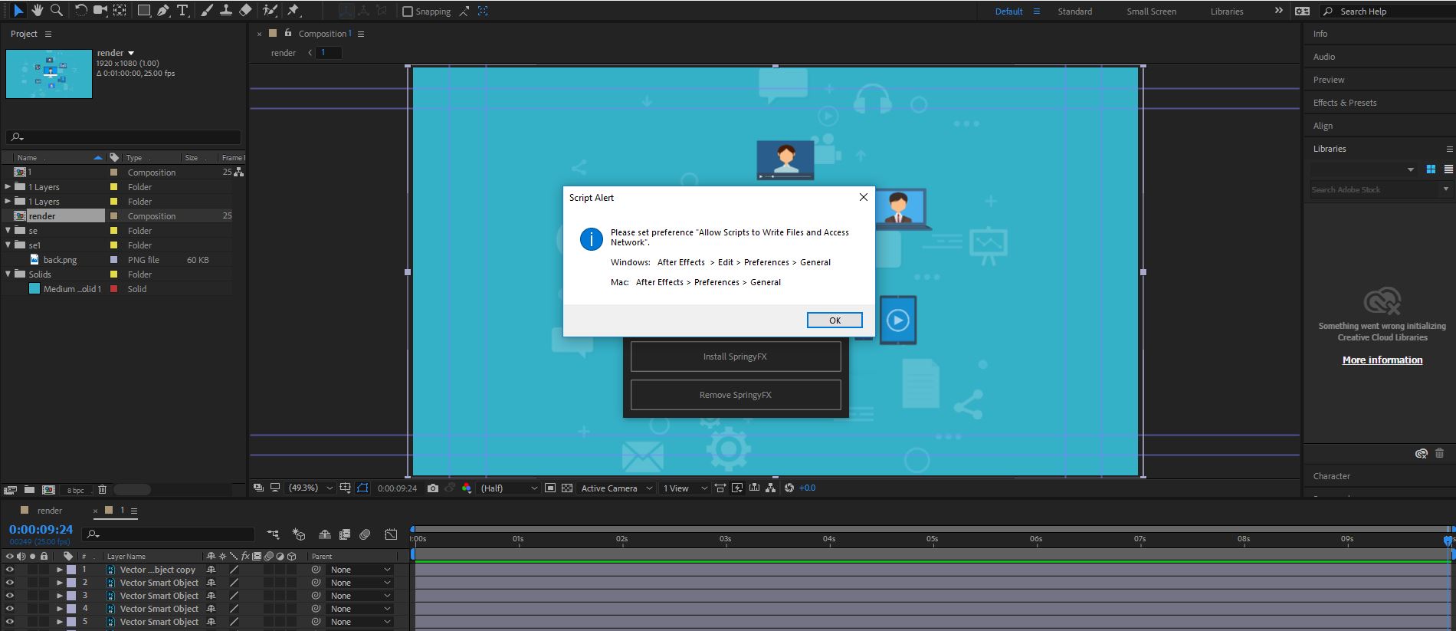Select the Zoom magnifier tool
Image resolution: width=1456 pixels, height=631 pixels.
point(56,11)
